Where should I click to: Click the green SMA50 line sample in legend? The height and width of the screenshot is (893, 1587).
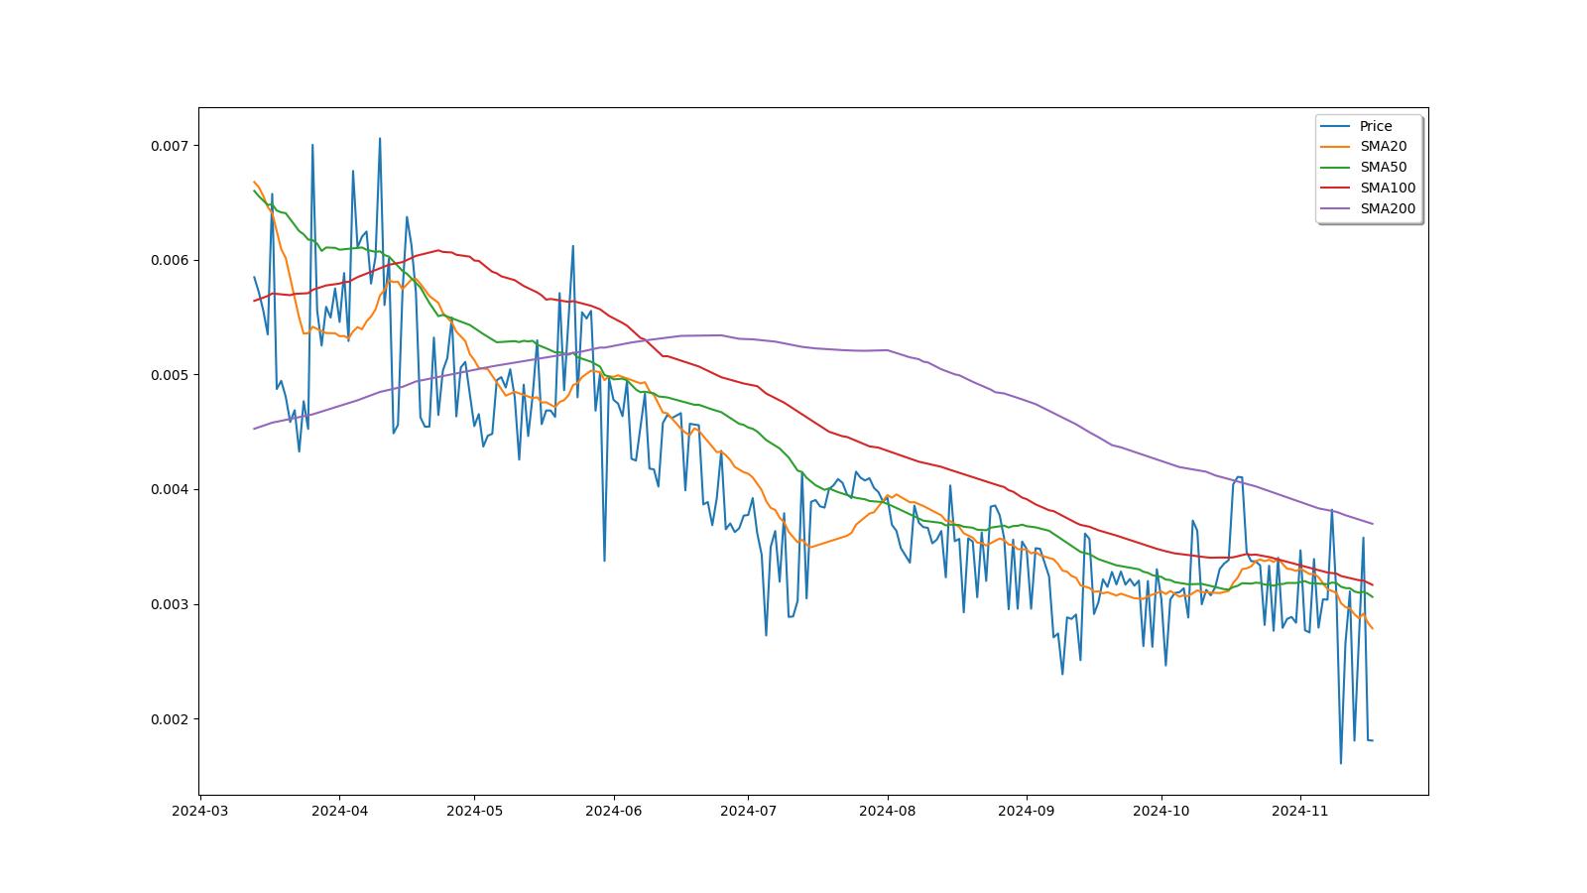[x=1336, y=168]
